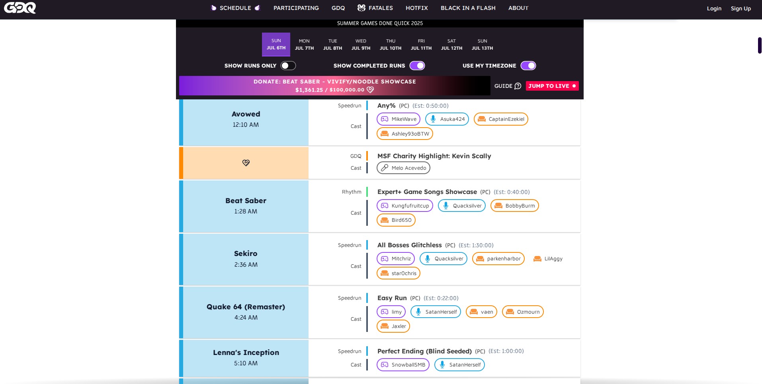This screenshot has width=762, height=384.
Task: Click Lenna's Inception game title
Action: coord(246,353)
